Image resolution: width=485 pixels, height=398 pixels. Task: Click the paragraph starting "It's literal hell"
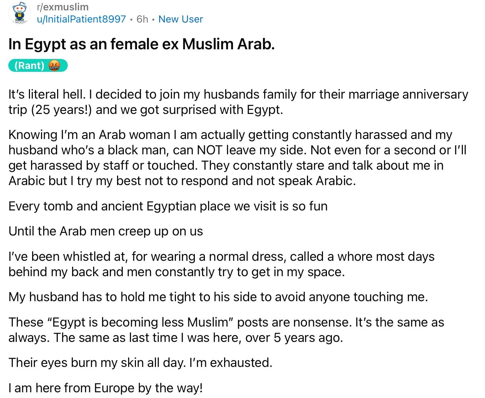238,102
